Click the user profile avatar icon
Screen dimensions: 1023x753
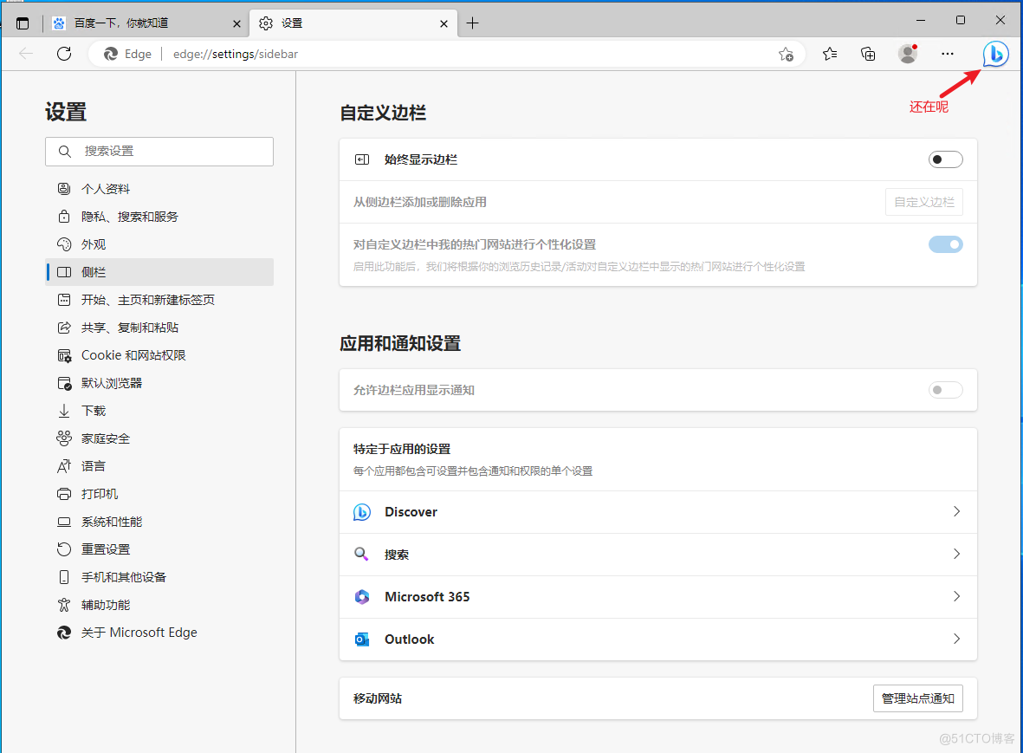907,54
